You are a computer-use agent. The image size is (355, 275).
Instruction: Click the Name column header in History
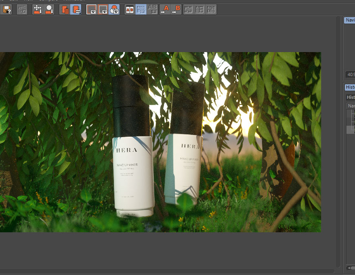(x=351, y=106)
